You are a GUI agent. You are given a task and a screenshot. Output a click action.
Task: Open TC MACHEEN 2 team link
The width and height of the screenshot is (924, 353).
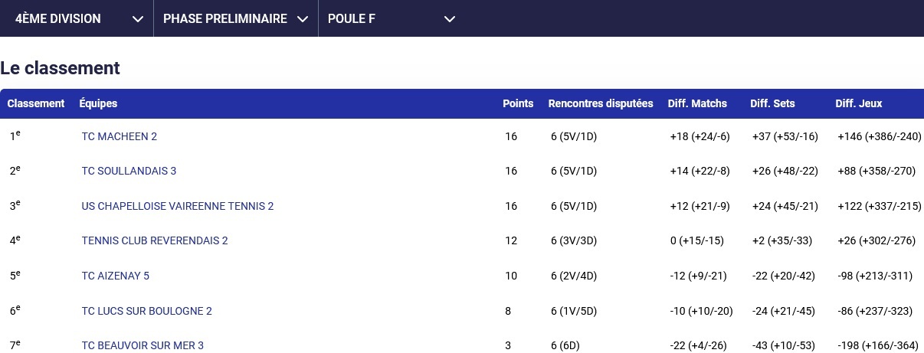click(x=119, y=137)
